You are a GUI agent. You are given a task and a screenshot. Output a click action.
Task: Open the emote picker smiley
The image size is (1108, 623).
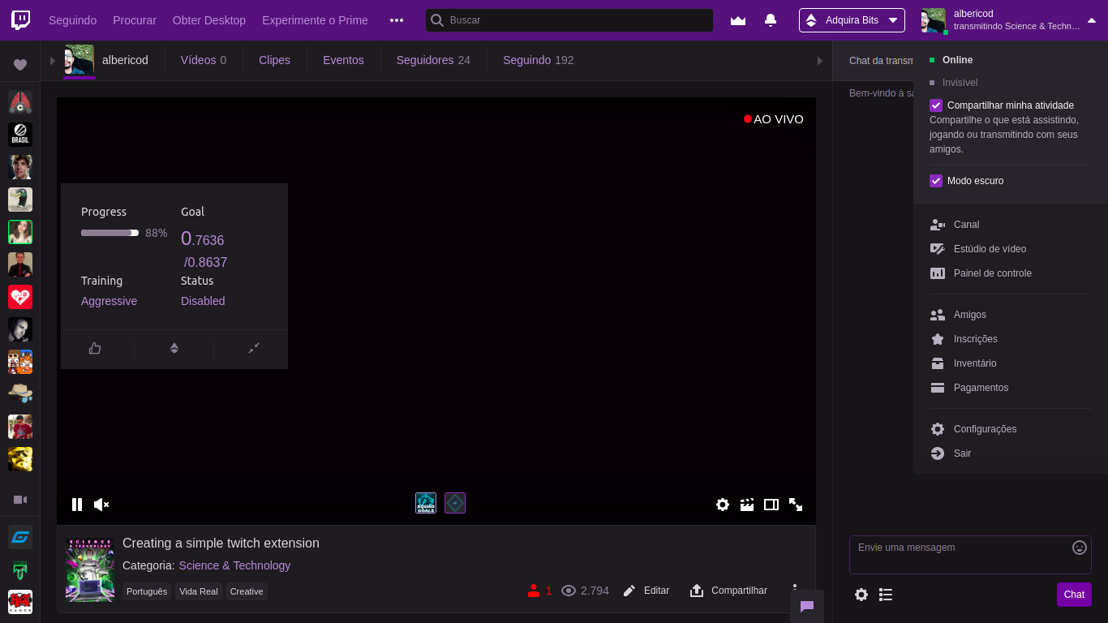1080,548
